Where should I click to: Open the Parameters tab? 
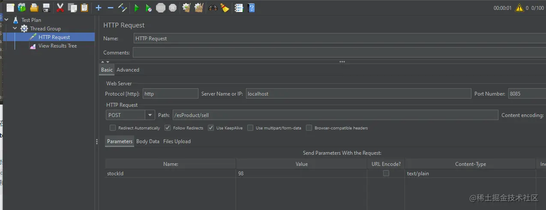120,141
